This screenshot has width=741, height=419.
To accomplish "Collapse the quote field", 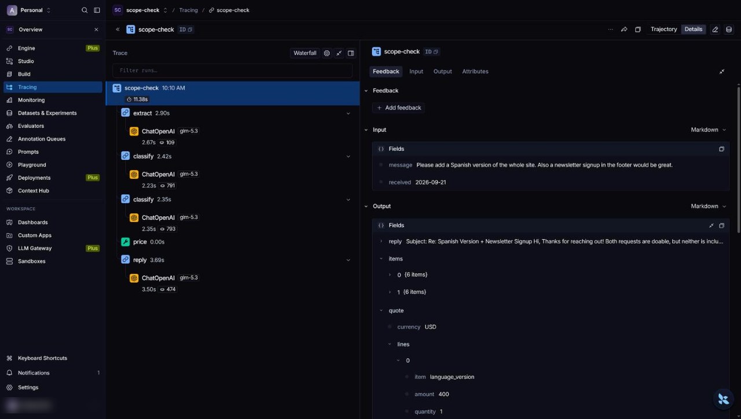I will 381,311.
